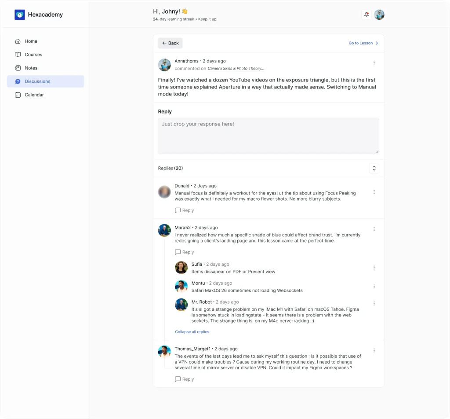Click the Back button
The height and width of the screenshot is (419, 450).
170,43
